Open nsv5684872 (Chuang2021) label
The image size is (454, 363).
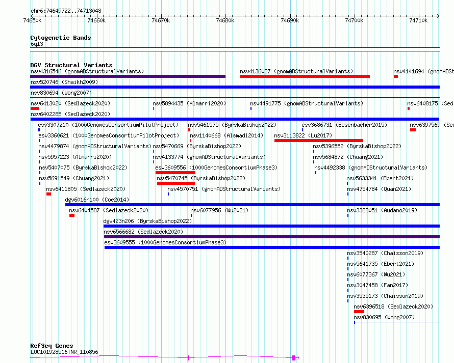coord(348,157)
